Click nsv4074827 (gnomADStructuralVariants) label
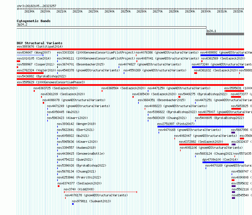 point(150,65)
